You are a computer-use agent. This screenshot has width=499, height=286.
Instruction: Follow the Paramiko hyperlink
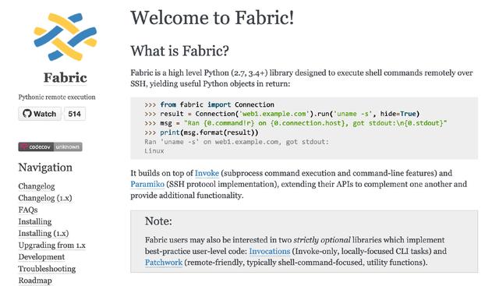[147, 184]
